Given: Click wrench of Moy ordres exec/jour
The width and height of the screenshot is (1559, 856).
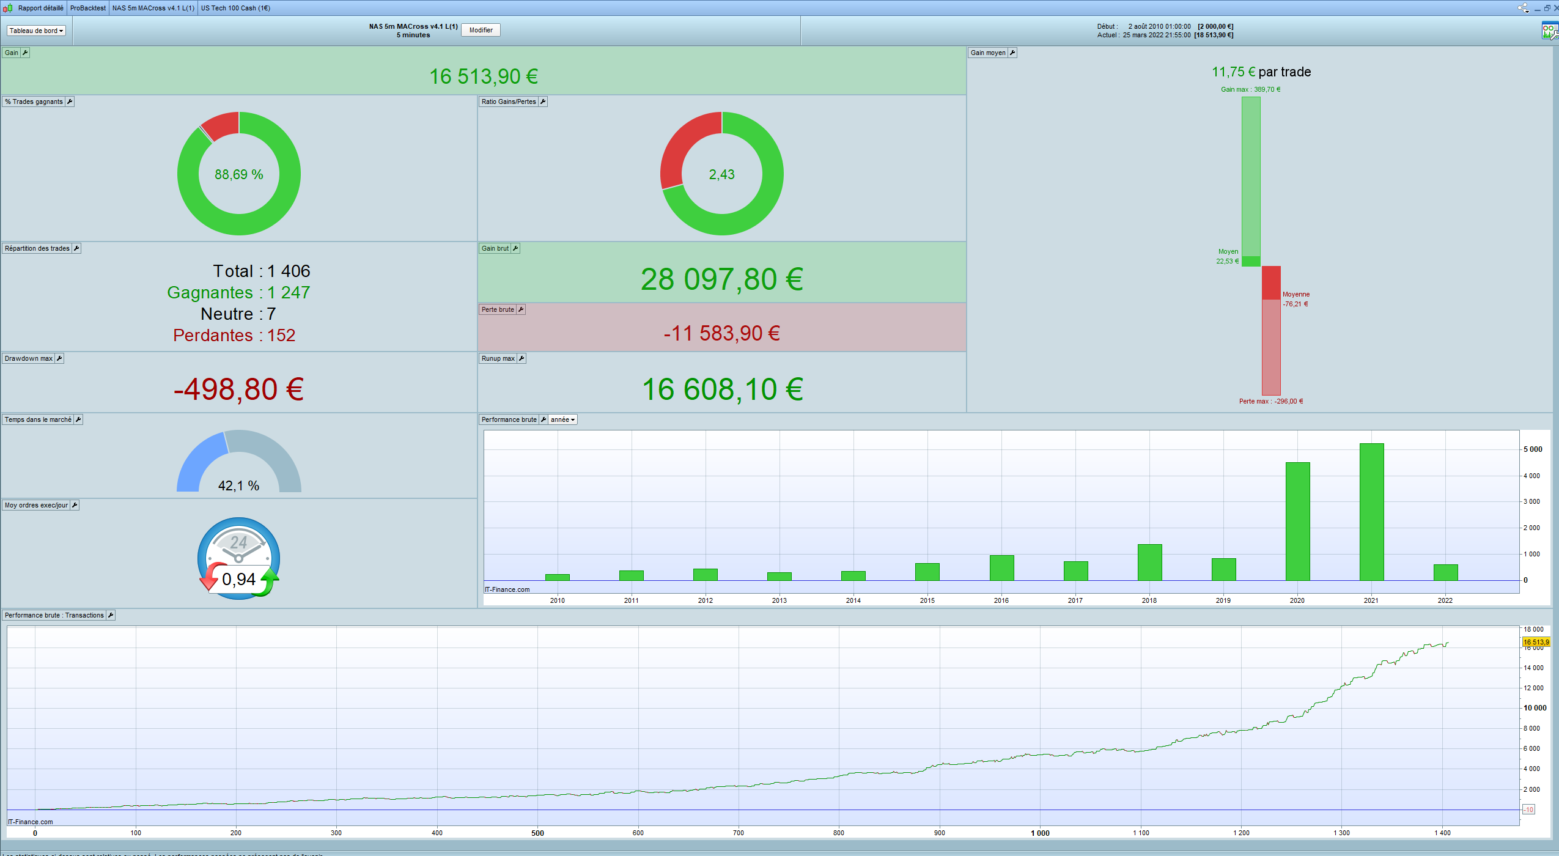Looking at the screenshot, I should (75, 505).
